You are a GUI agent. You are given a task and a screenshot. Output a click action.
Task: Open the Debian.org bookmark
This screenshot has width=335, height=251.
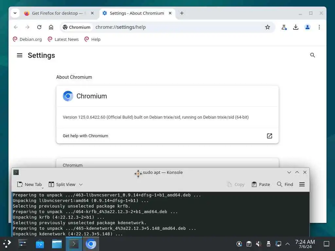click(27, 39)
